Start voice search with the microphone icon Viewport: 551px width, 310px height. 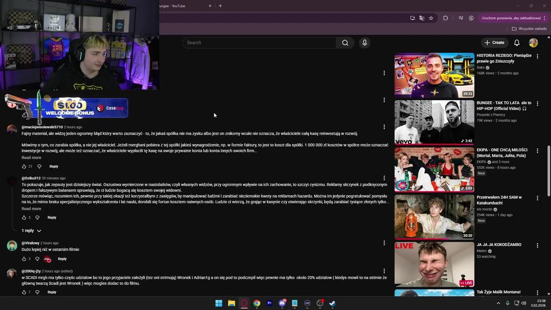pyautogui.click(x=365, y=43)
